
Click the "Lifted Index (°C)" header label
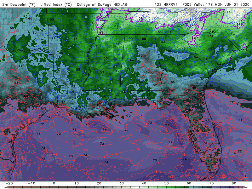[56, 4]
